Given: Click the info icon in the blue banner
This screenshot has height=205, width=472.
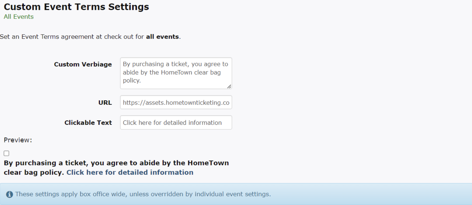Looking at the screenshot, I should coord(9,194).
